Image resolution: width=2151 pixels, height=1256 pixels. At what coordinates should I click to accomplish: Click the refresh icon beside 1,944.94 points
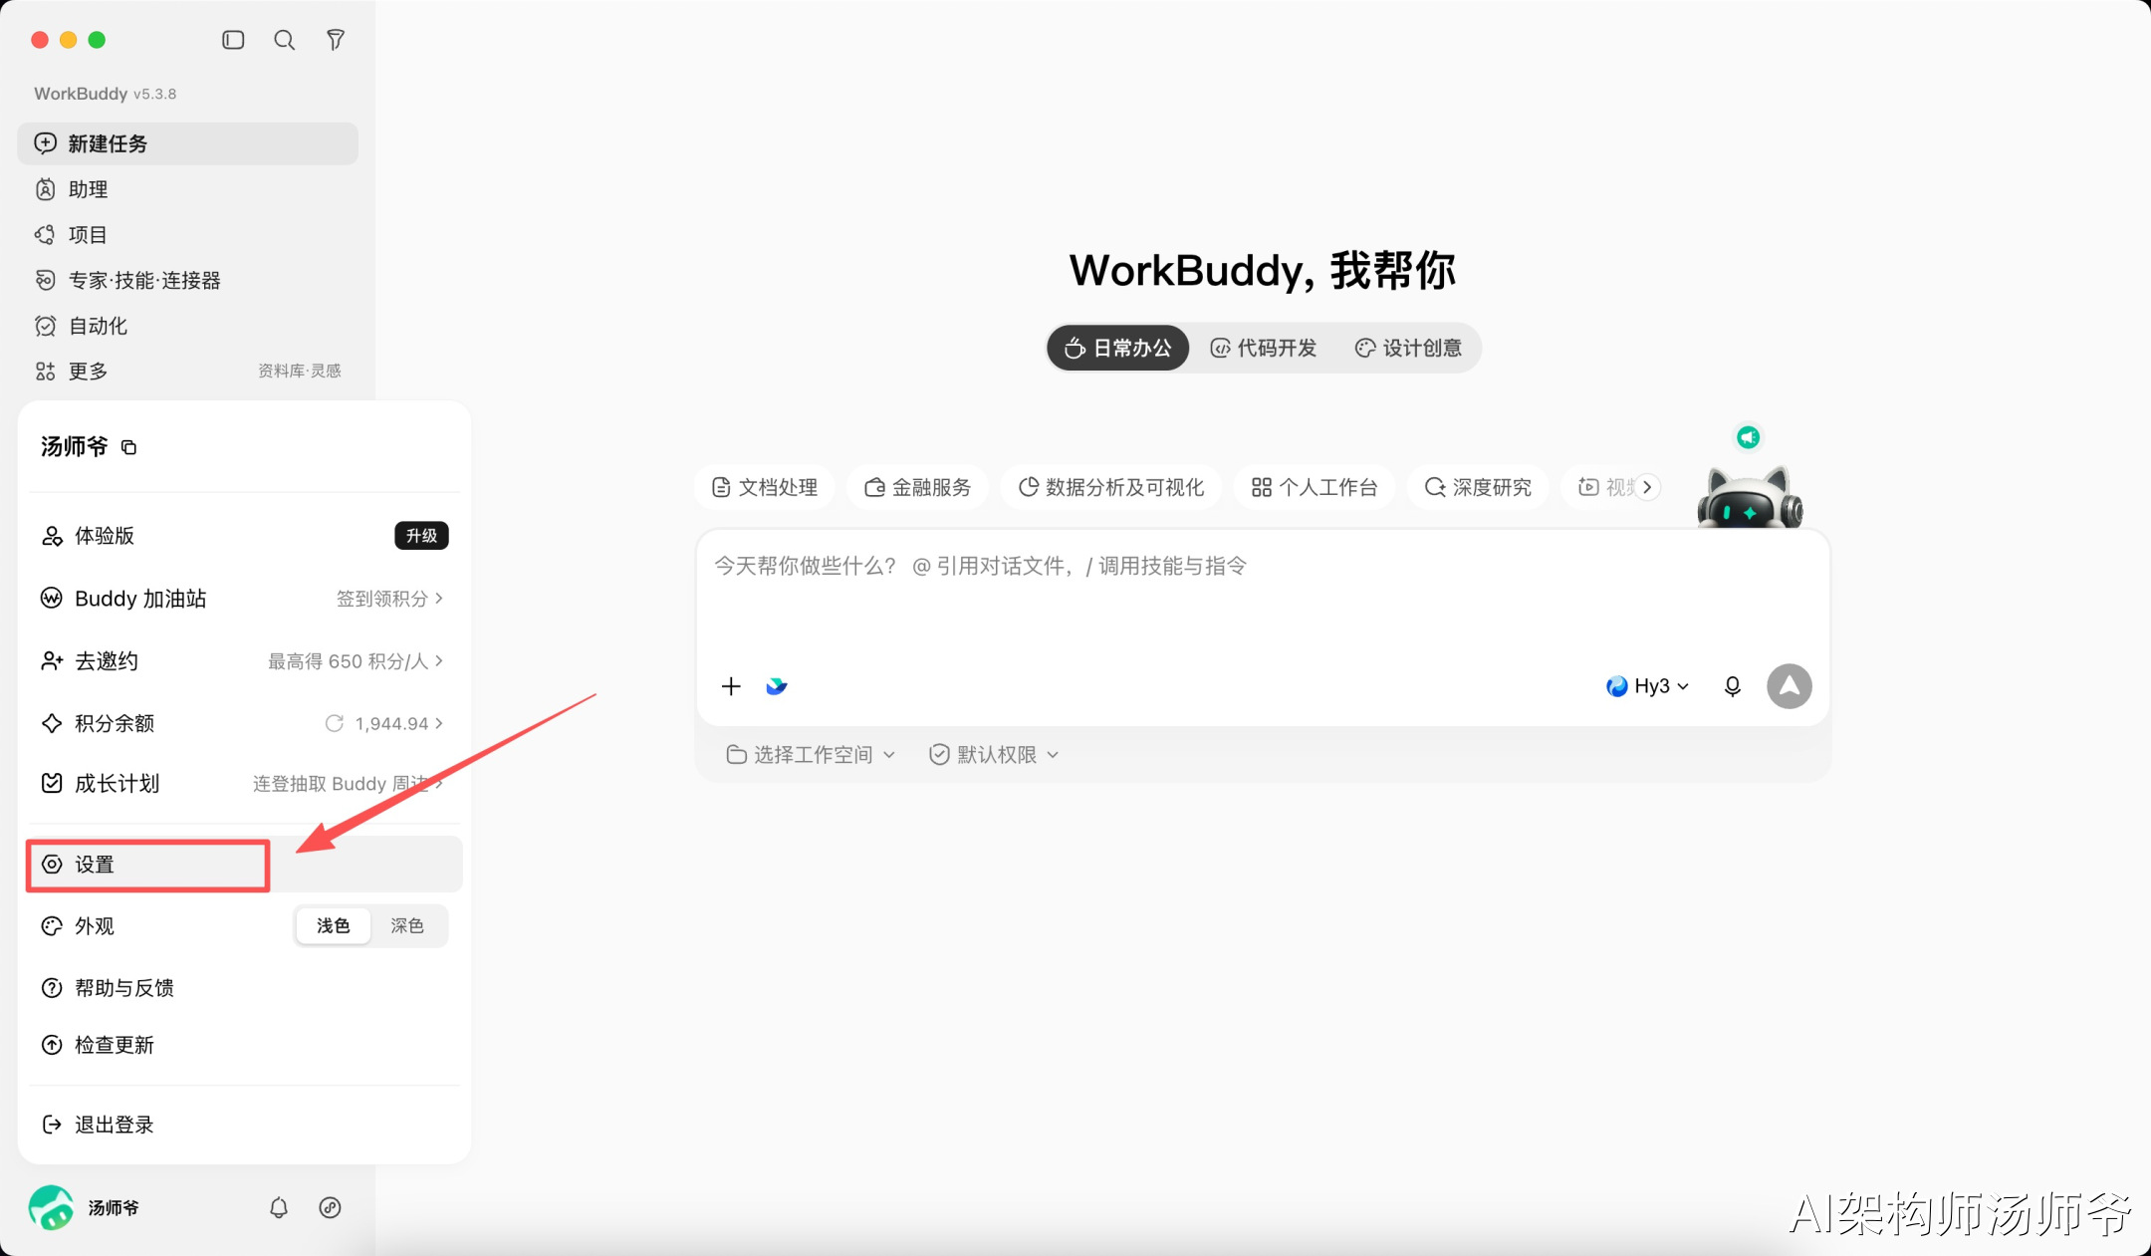tap(335, 723)
